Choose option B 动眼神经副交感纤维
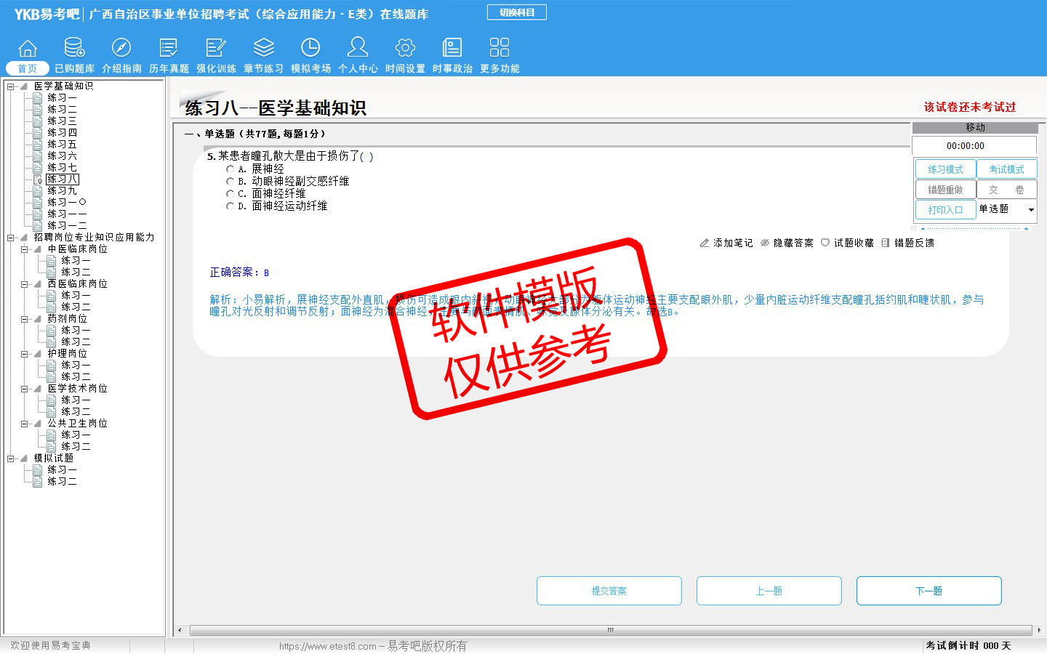The height and width of the screenshot is (654, 1047). 230,182
